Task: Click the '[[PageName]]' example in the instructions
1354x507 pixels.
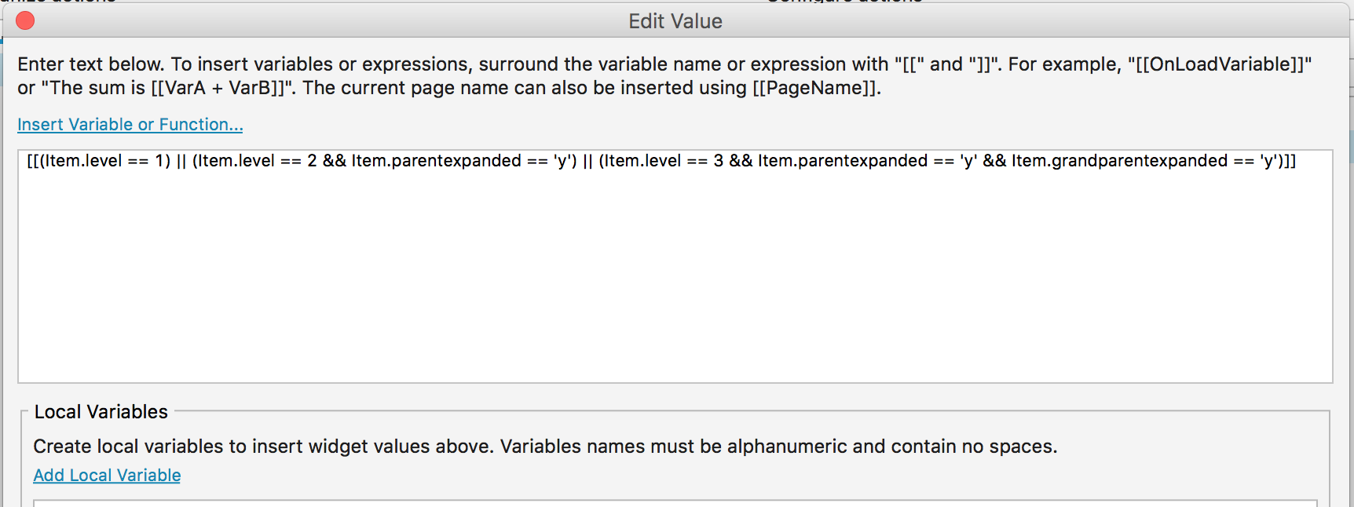Action: tap(814, 88)
